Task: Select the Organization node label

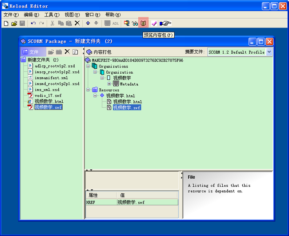Action: click(120, 72)
